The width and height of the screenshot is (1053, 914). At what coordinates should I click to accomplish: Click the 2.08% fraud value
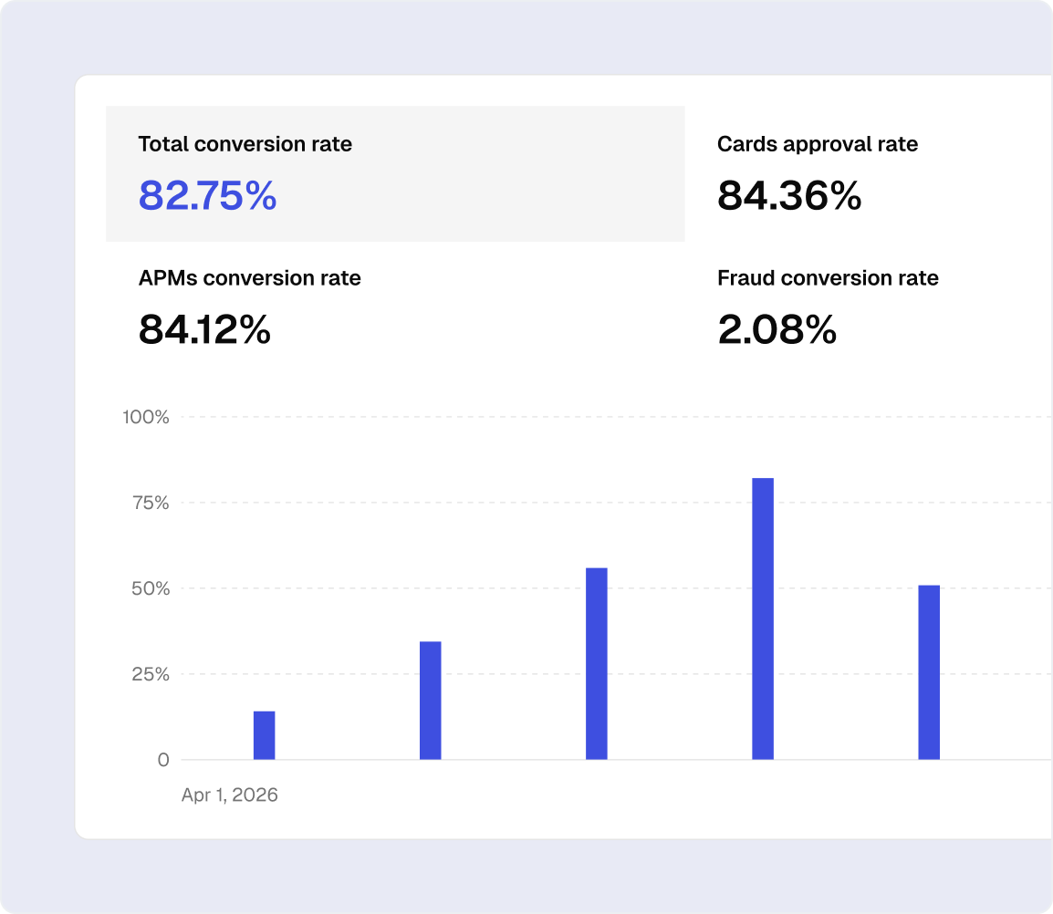(x=777, y=329)
